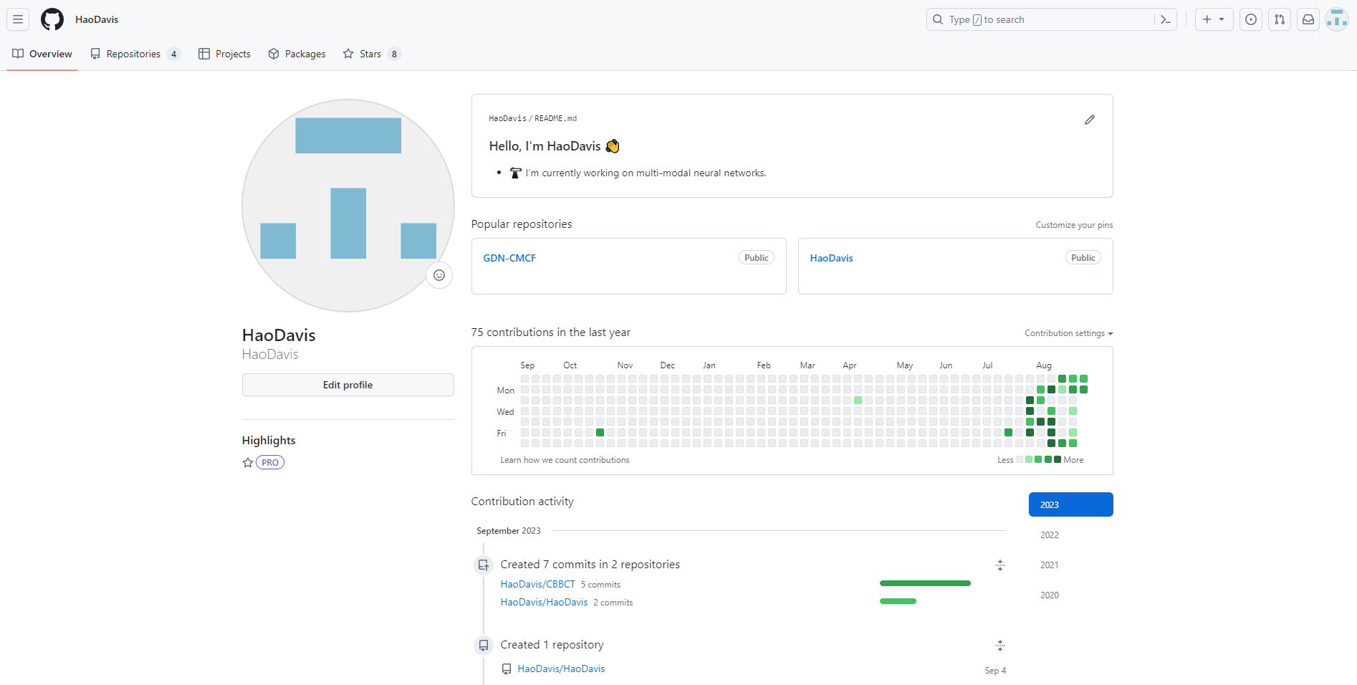Click the September 2023 activity label
This screenshot has height=685, width=1357.
pyautogui.click(x=508, y=531)
